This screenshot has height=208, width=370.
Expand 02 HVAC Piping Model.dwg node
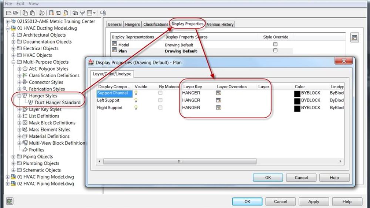(8, 184)
